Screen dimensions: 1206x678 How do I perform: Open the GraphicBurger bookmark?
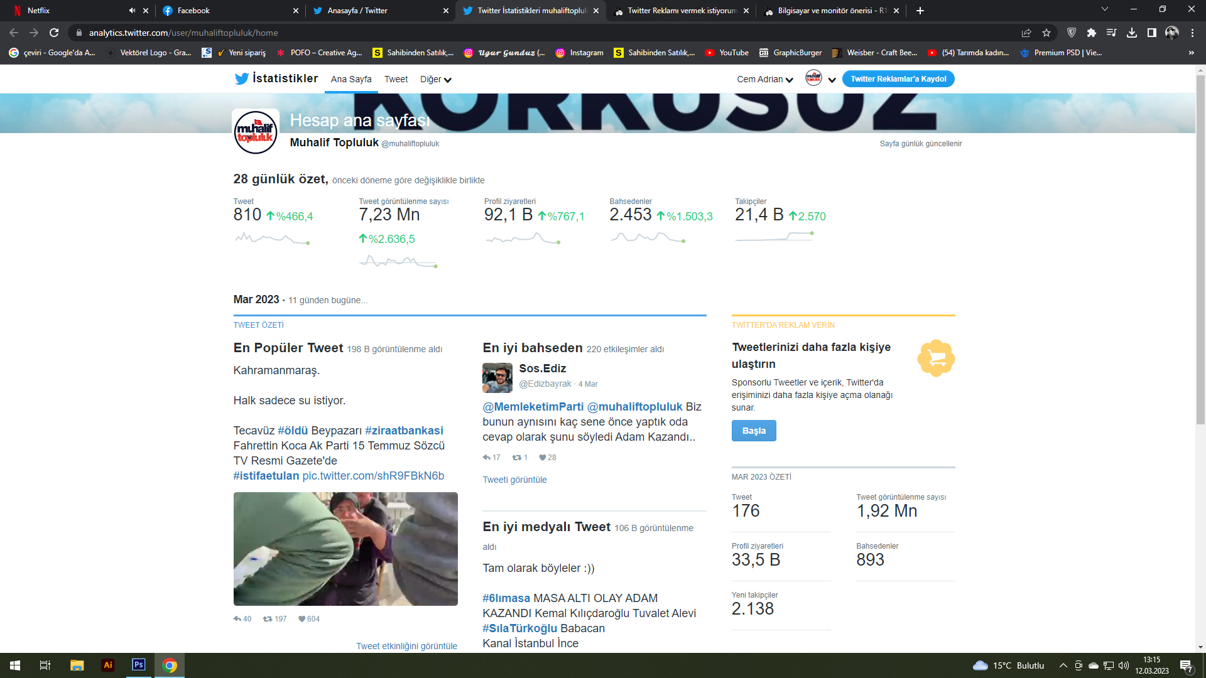pos(790,53)
